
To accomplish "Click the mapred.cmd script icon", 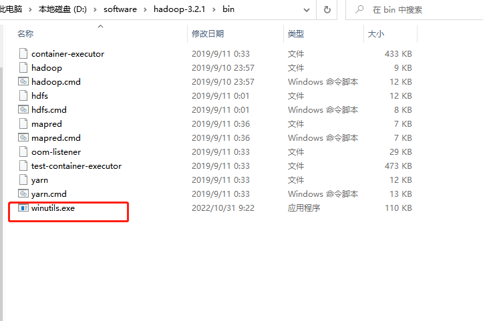I will pyautogui.click(x=23, y=137).
